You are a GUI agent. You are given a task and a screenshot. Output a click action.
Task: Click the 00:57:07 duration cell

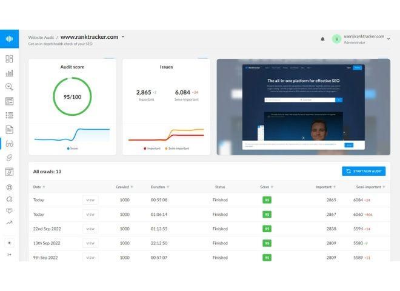coord(159,258)
